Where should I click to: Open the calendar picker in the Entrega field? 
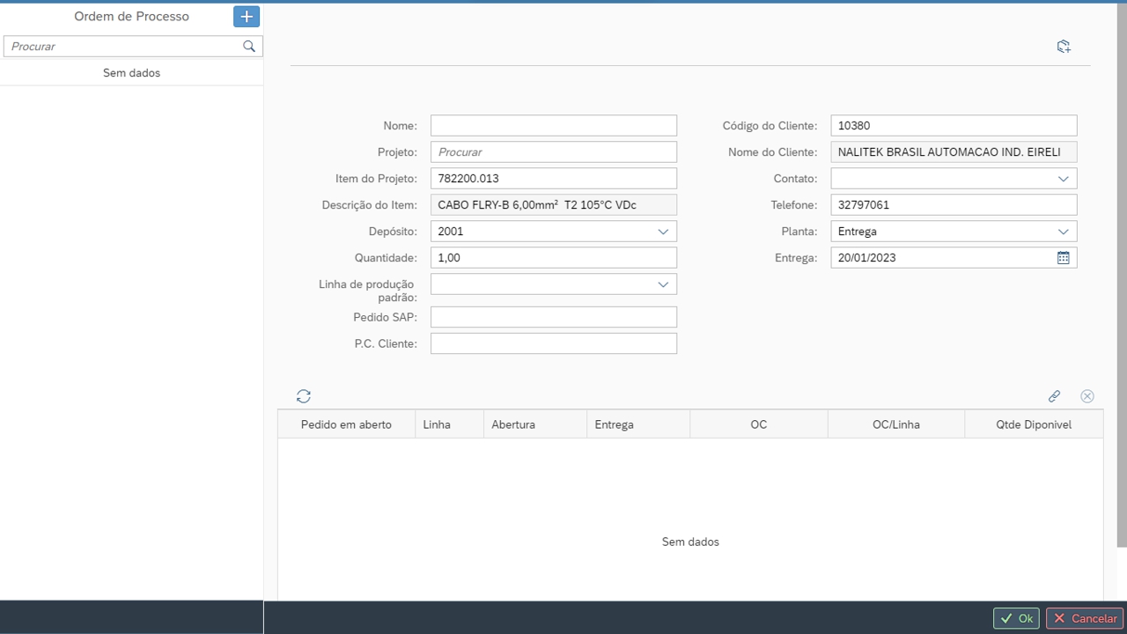(1063, 258)
